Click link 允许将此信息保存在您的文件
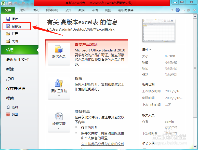198x150 pixels. click(103, 144)
